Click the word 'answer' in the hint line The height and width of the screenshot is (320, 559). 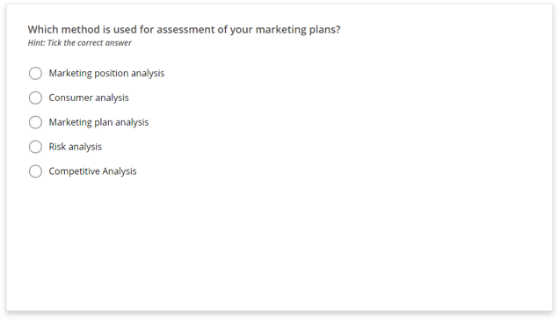[x=118, y=43]
